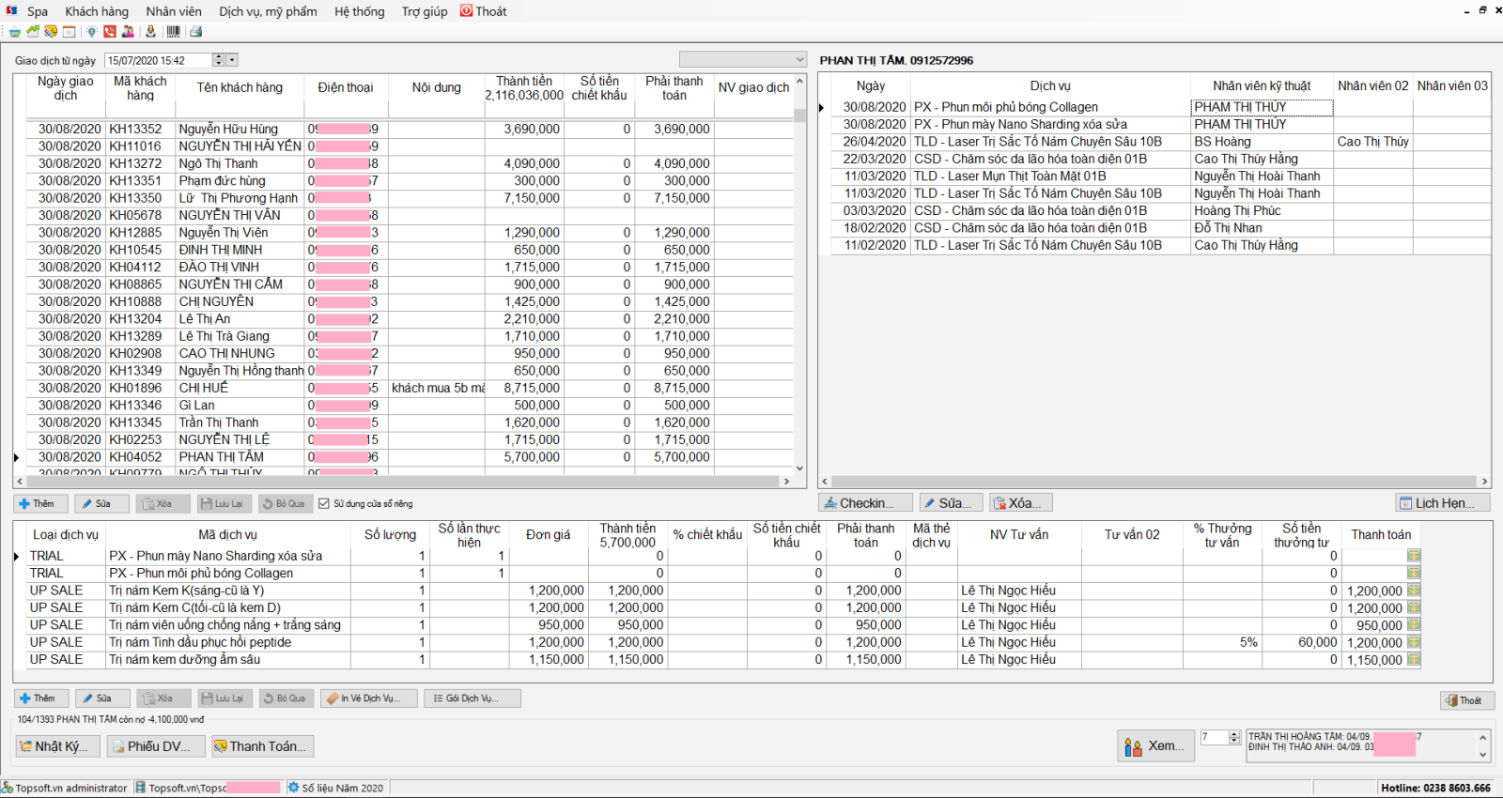The height and width of the screenshot is (798, 1503).
Task: Click the Thanh Toán... button
Action: (262, 746)
